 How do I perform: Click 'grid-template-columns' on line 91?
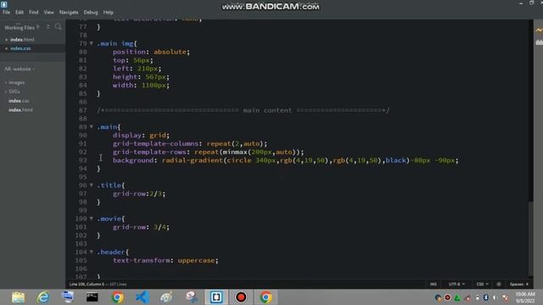[x=155, y=143]
